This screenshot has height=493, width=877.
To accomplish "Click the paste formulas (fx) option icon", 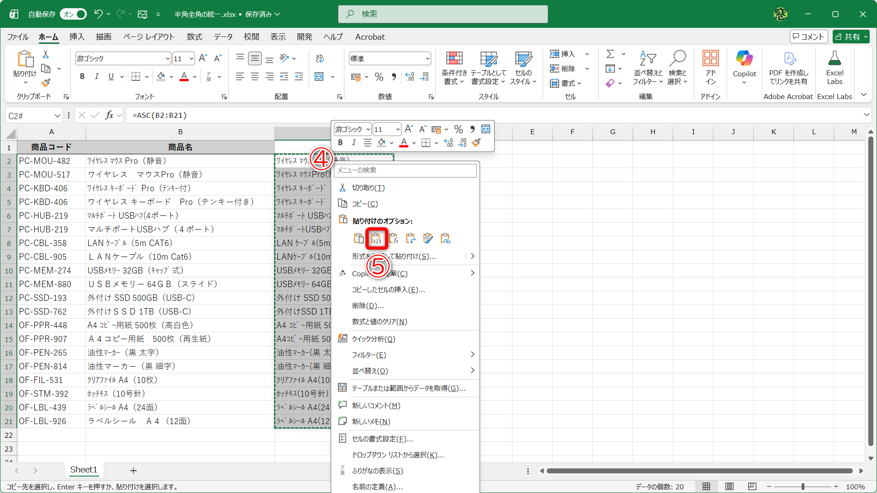I will coord(393,238).
